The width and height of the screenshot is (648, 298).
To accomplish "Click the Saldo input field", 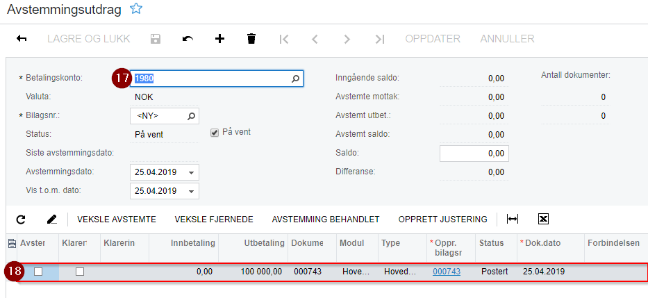I will [474, 153].
